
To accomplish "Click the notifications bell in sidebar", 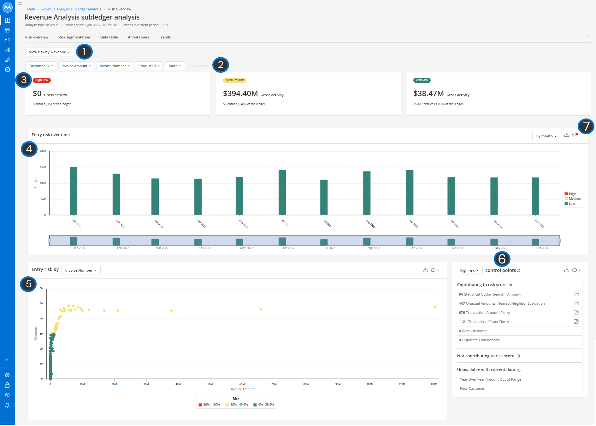I will (7, 405).
